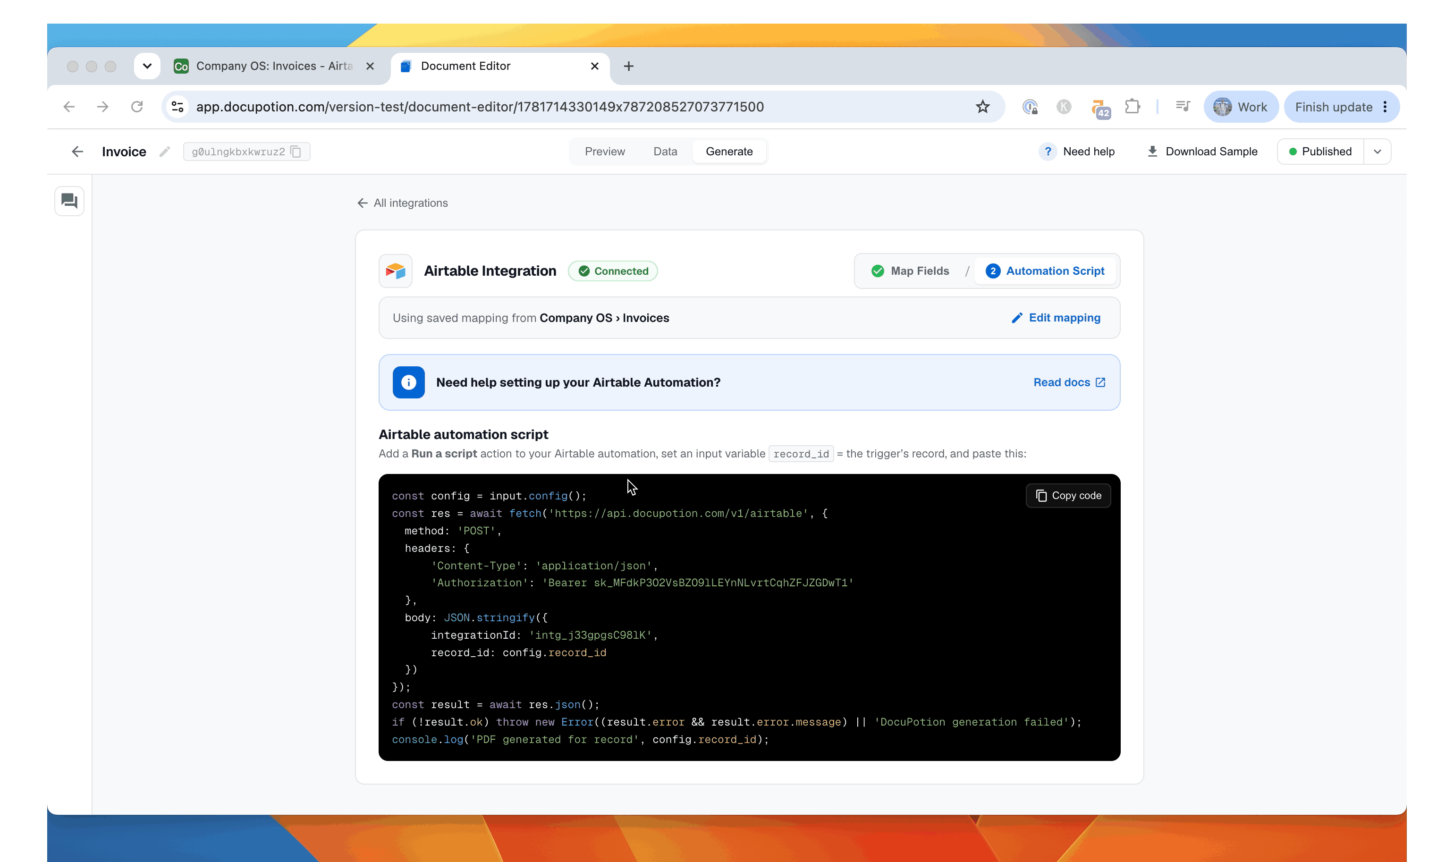This screenshot has width=1454, height=862.
Task: Click the Invoice document title
Action: [x=124, y=152]
